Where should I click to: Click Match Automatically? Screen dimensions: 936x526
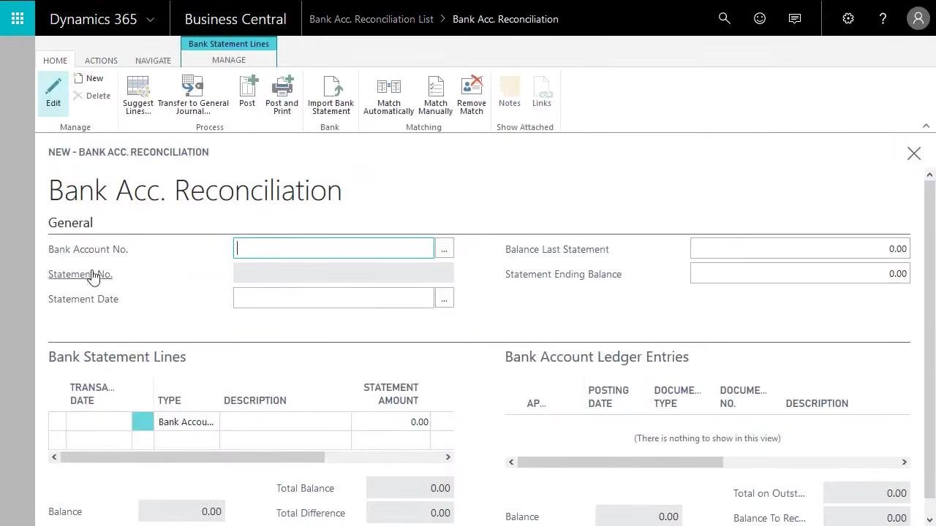coord(388,95)
